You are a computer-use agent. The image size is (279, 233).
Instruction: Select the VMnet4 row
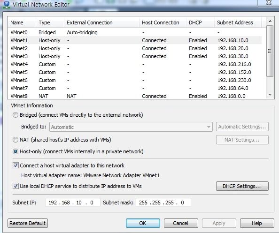point(136,64)
